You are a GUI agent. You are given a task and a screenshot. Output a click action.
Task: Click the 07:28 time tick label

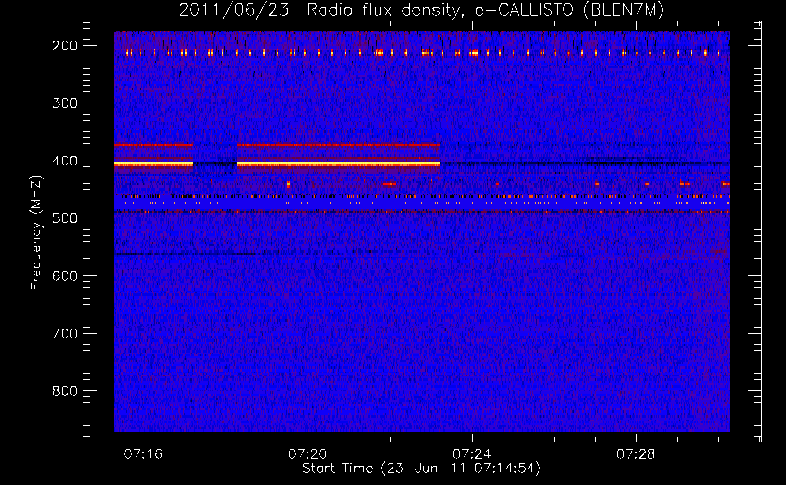(636, 454)
